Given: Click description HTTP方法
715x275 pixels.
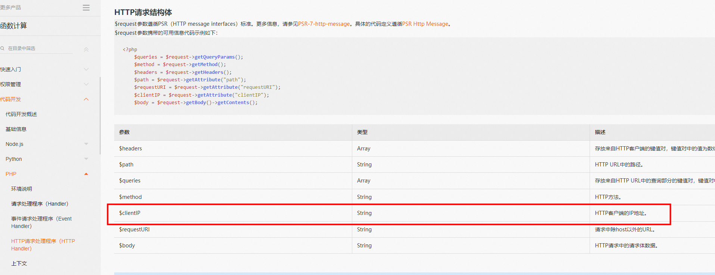Looking at the screenshot, I should (608, 197).
